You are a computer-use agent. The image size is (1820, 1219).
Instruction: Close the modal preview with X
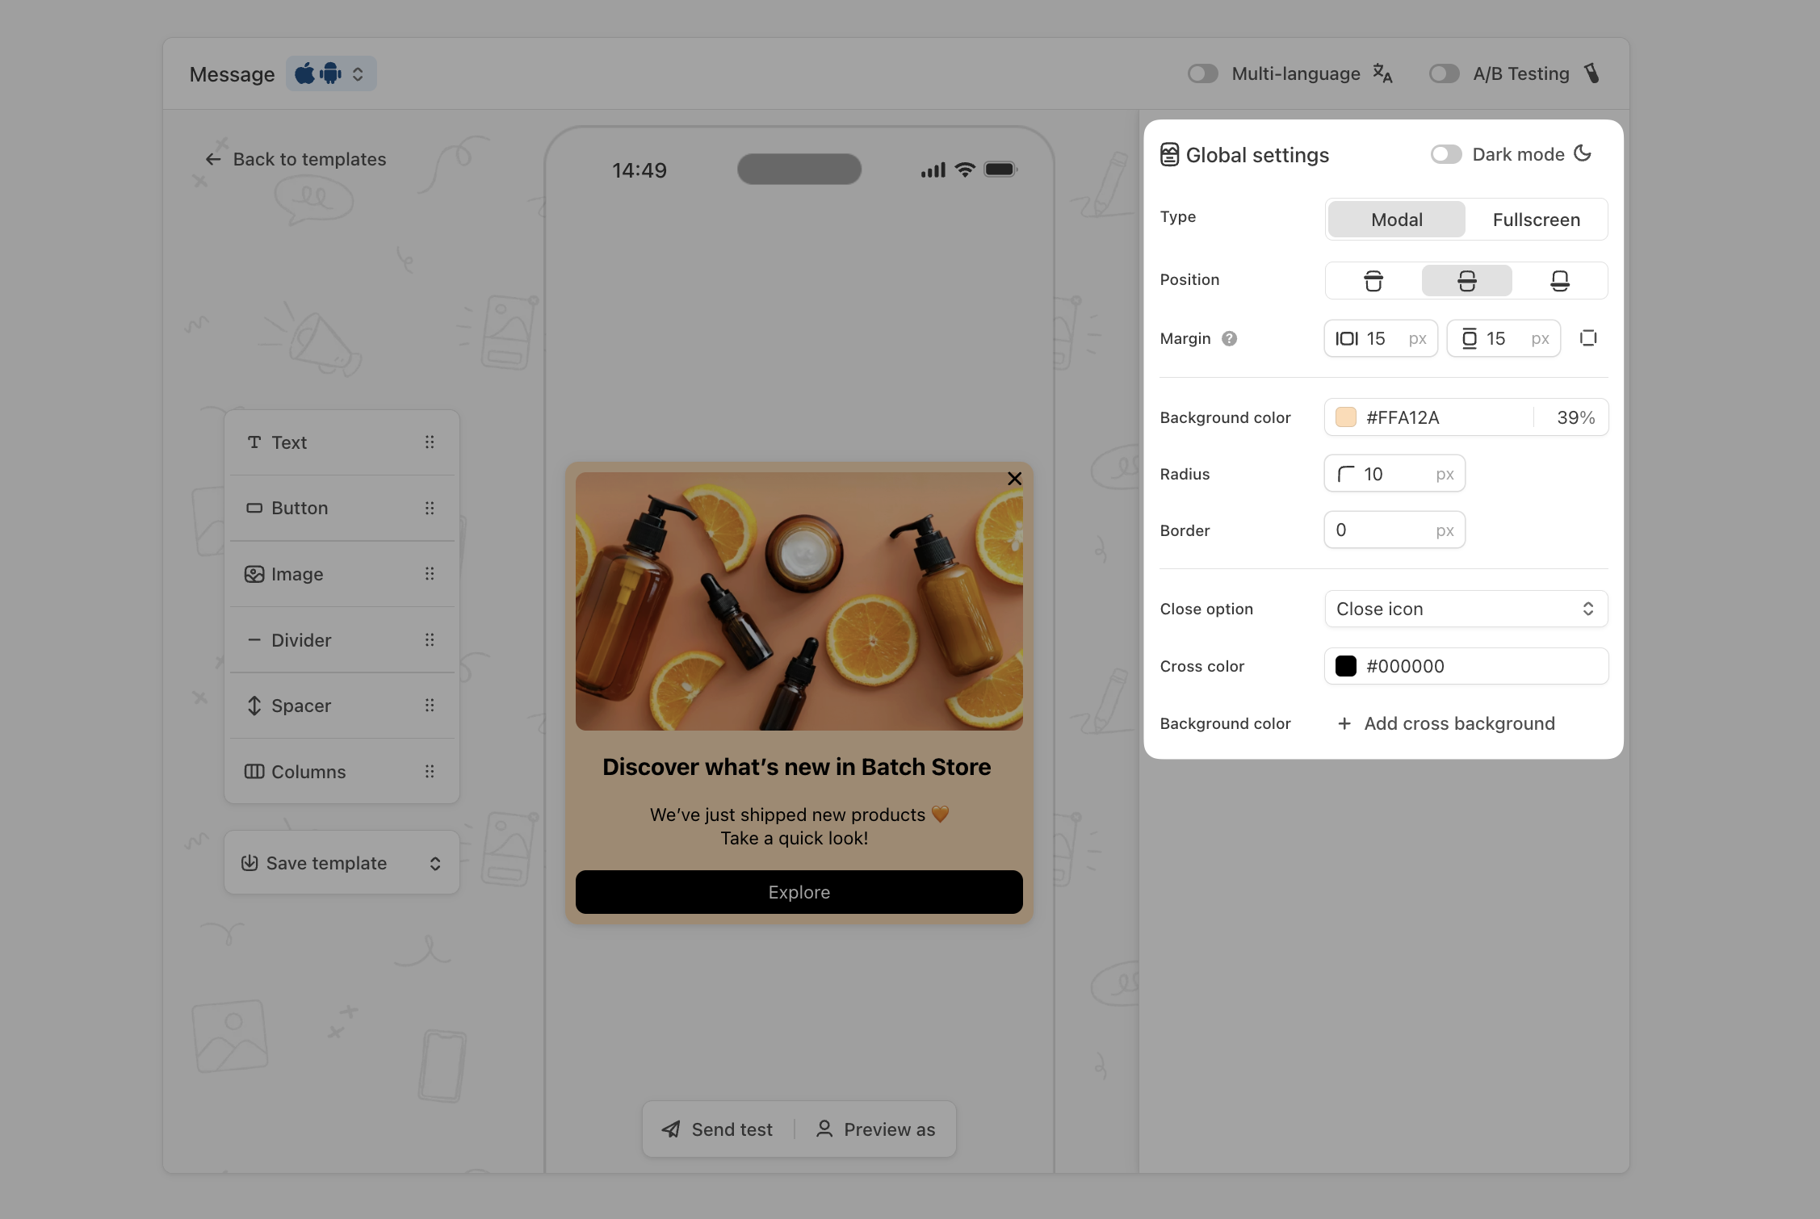pyautogui.click(x=1014, y=479)
